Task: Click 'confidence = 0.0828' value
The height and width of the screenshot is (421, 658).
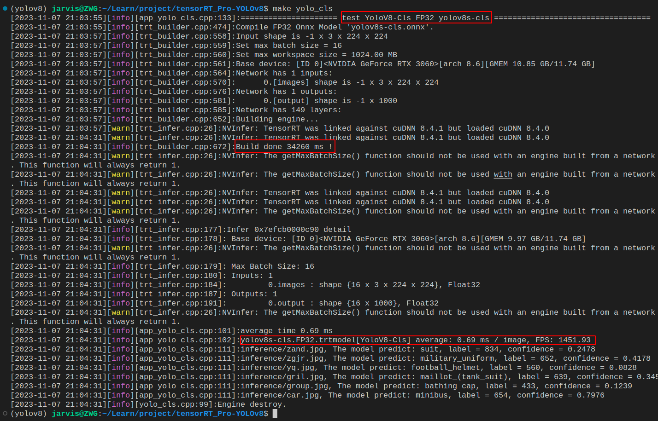Action: [x=593, y=368]
